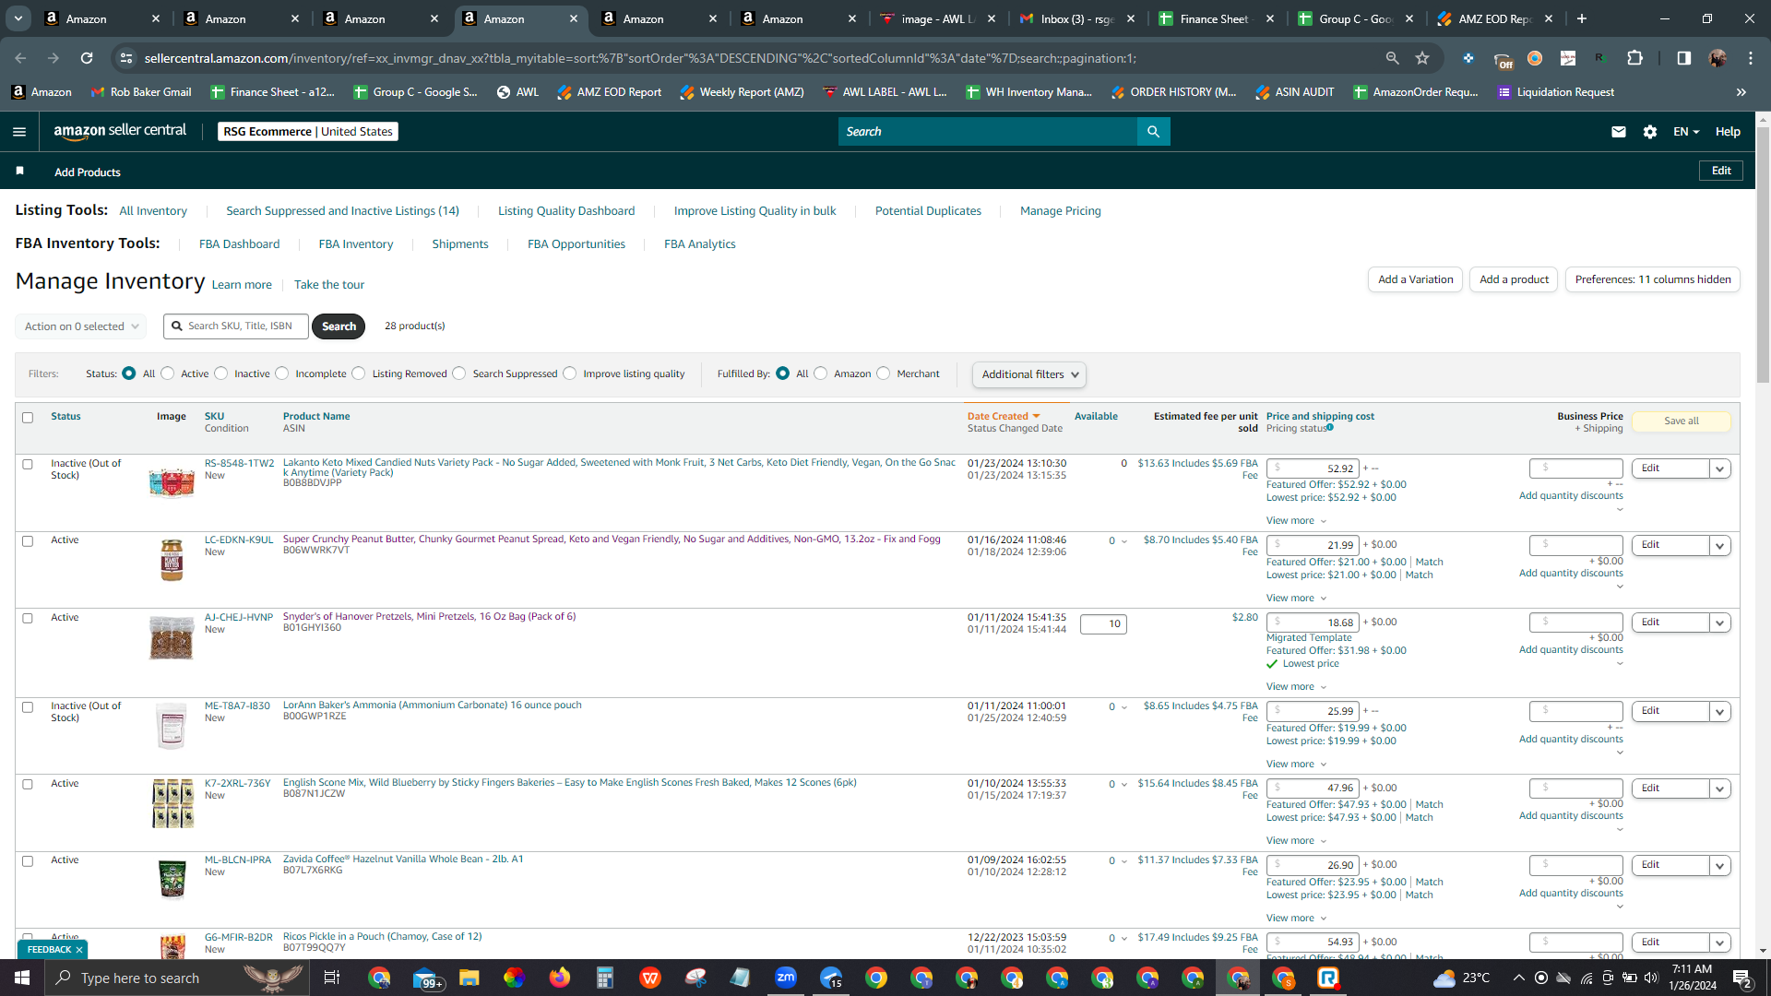Click the black Search button for SKU search
The width and height of the screenshot is (1771, 996).
click(339, 326)
